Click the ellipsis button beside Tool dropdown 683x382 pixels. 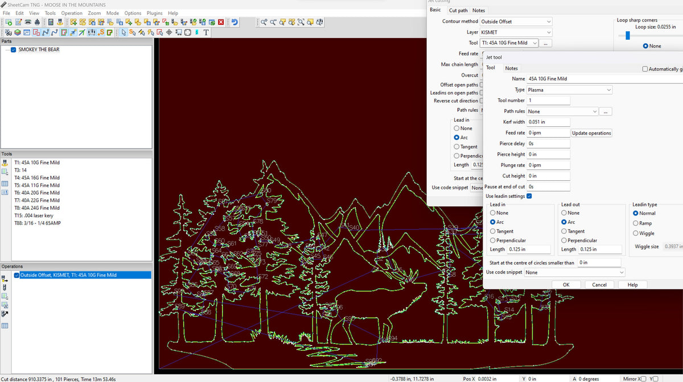point(546,43)
